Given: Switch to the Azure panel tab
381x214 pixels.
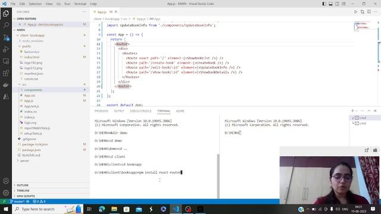Looking at the screenshot, I should (x=180, y=111).
